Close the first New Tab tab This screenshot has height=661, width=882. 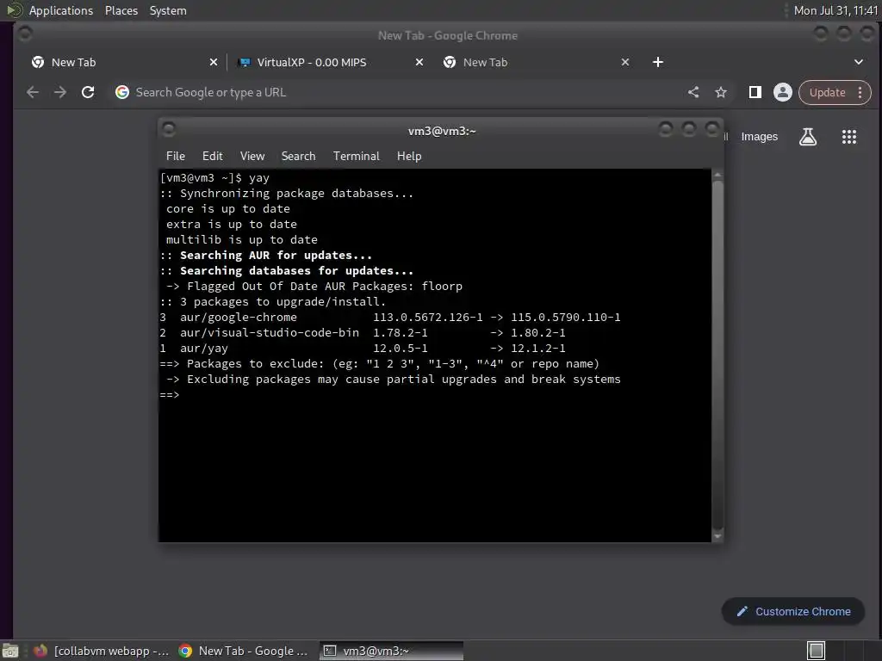pos(214,62)
